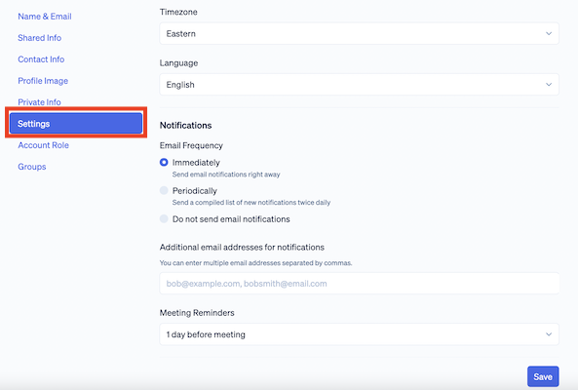Select the Settings sidebar item
Viewport: 578px width, 390px height.
pyautogui.click(x=76, y=124)
